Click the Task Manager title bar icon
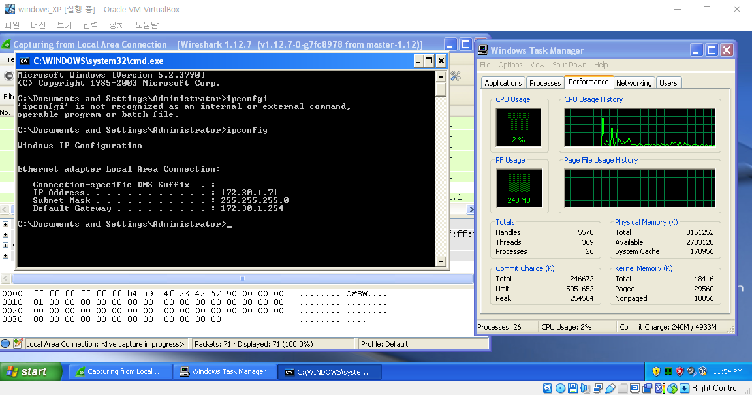Viewport: 752px width, 395px height. (x=483, y=50)
